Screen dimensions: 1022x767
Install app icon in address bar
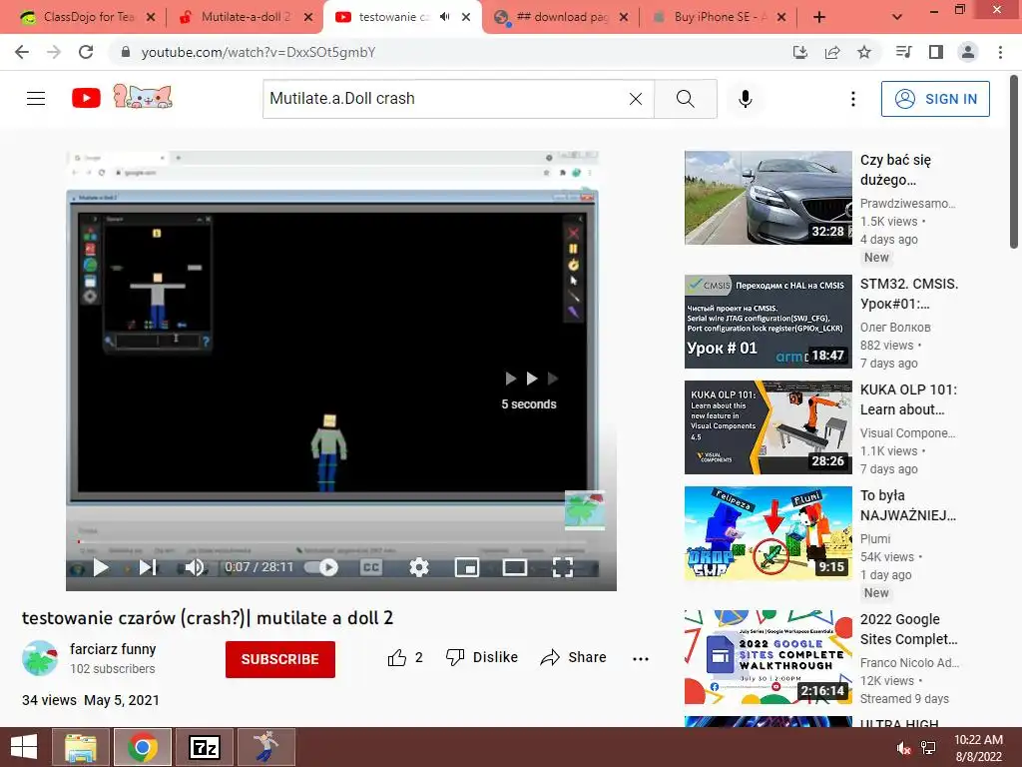(800, 52)
